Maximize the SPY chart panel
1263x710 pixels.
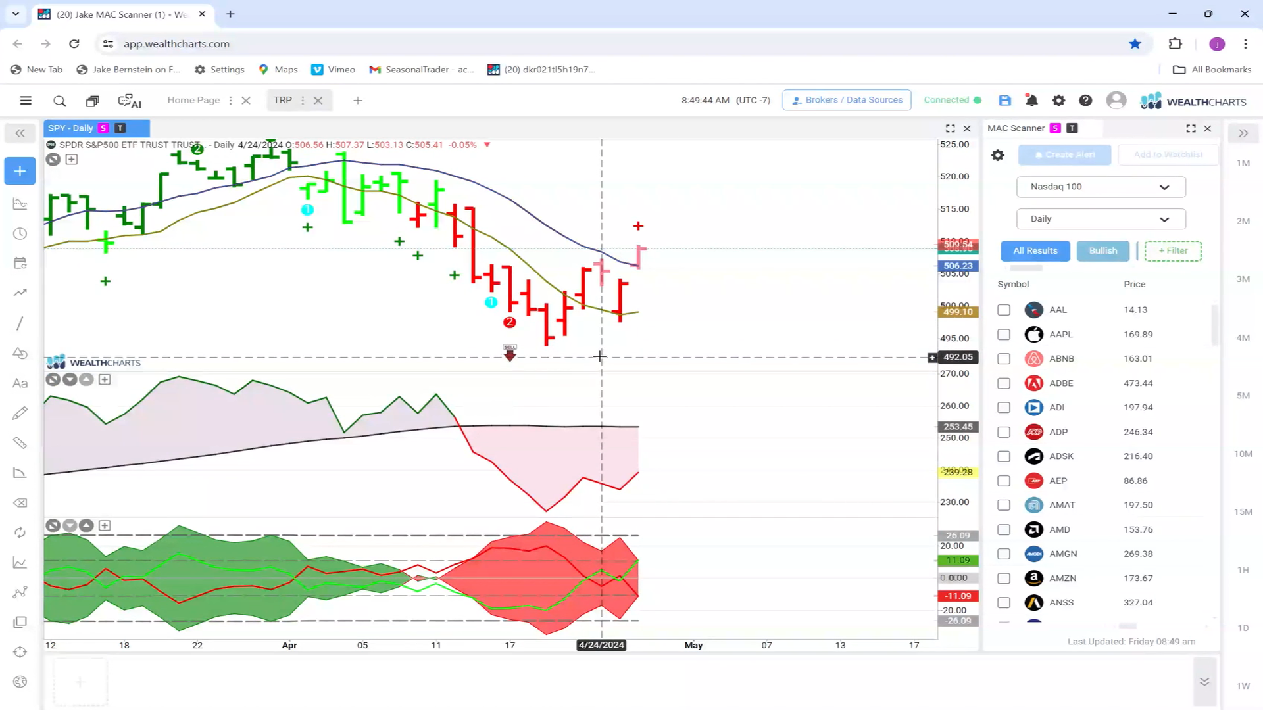tap(950, 128)
